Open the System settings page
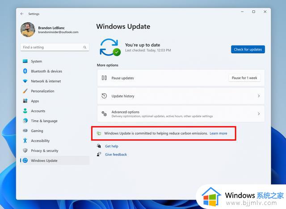The image size is (286, 209). (x=37, y=62)
